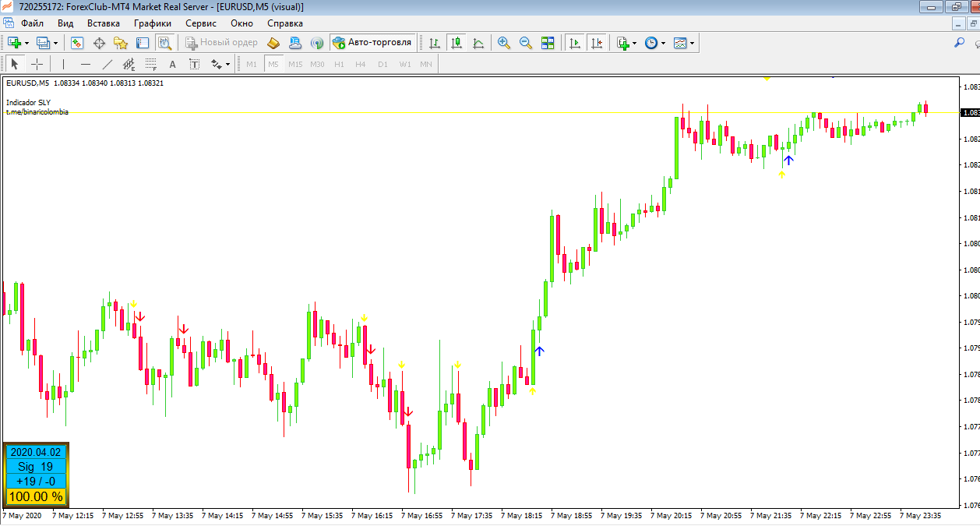980x526 pixels.
Task: Switch chart to Bar Chart mode
Action: [x=434, y=43]
